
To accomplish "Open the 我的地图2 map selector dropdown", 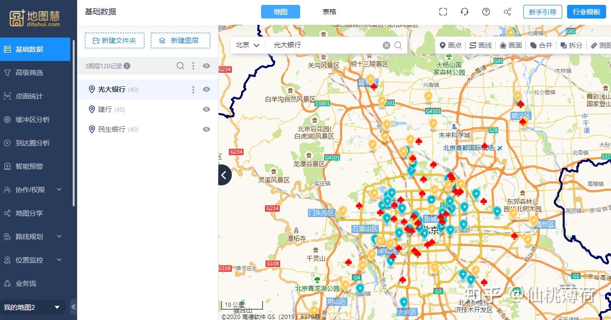I will tap(32, 307).
